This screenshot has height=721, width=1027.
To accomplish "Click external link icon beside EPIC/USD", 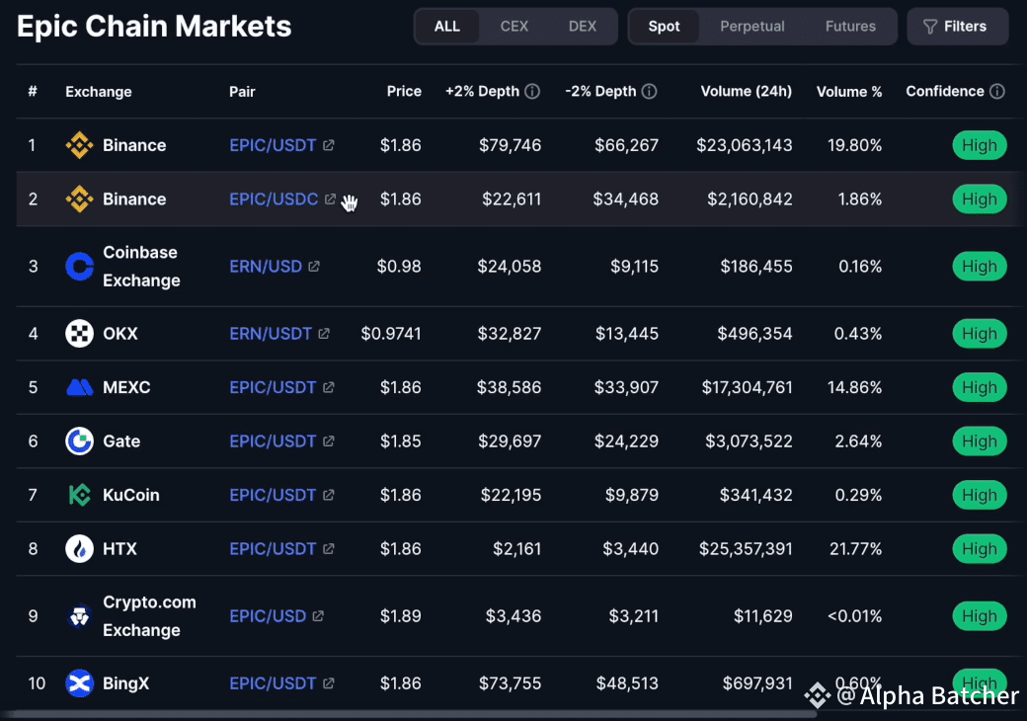I will pyautogui.click(x=318, y=616).
